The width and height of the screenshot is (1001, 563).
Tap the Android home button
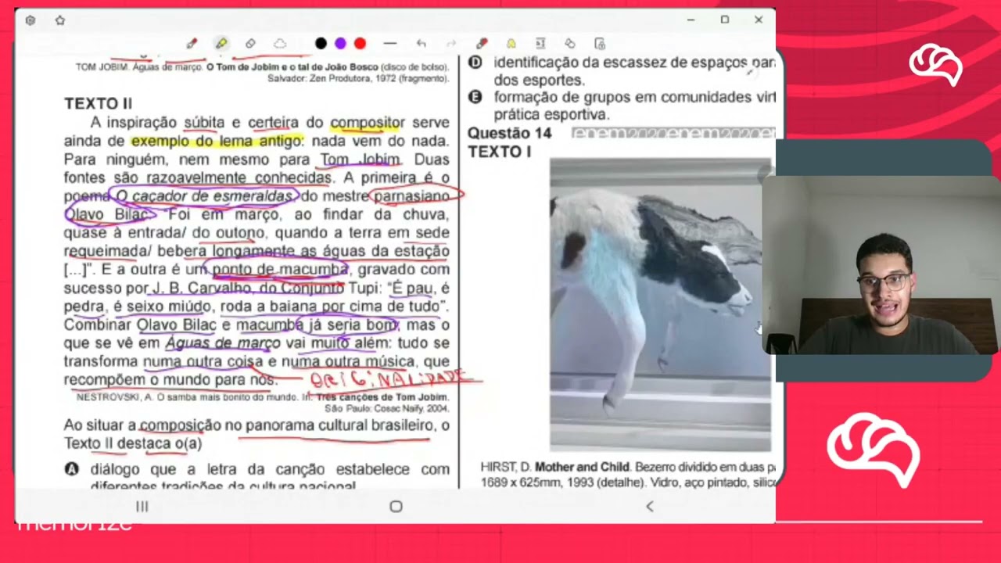click(396, 507)
